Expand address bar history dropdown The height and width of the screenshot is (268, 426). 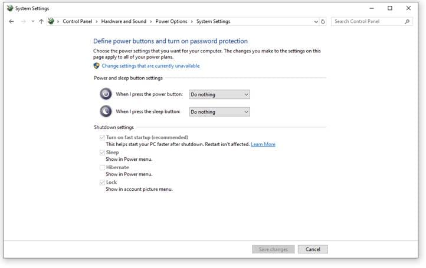(x=316, y=21)
